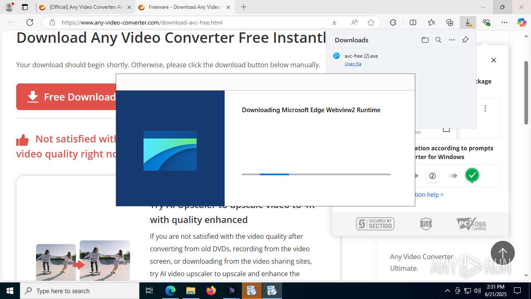This screenshot has width=531, height=299.
Task: View site information lock icon
Action: [52, 22]
